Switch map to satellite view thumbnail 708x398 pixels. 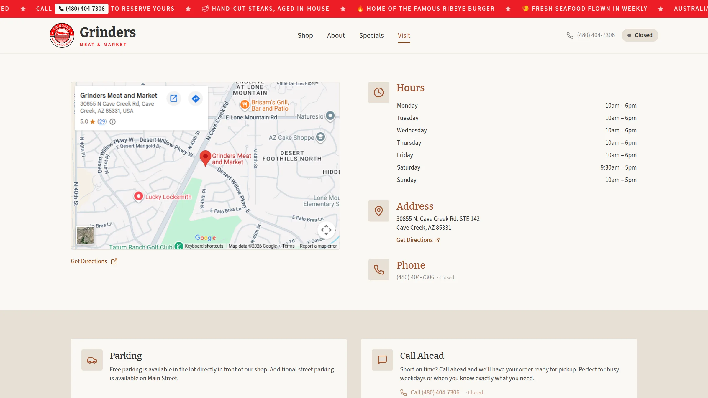click(x=85, y=235)
